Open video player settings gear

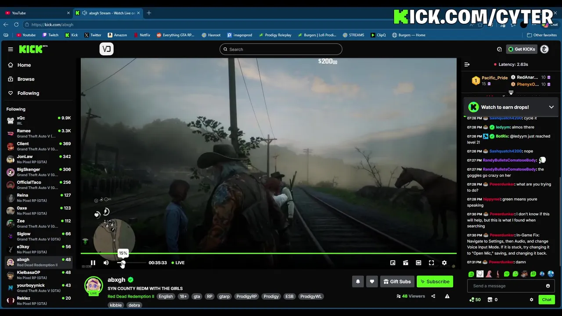coord(444,262)
